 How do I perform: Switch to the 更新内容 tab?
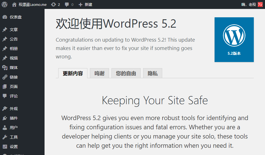(x=73, y=73)
